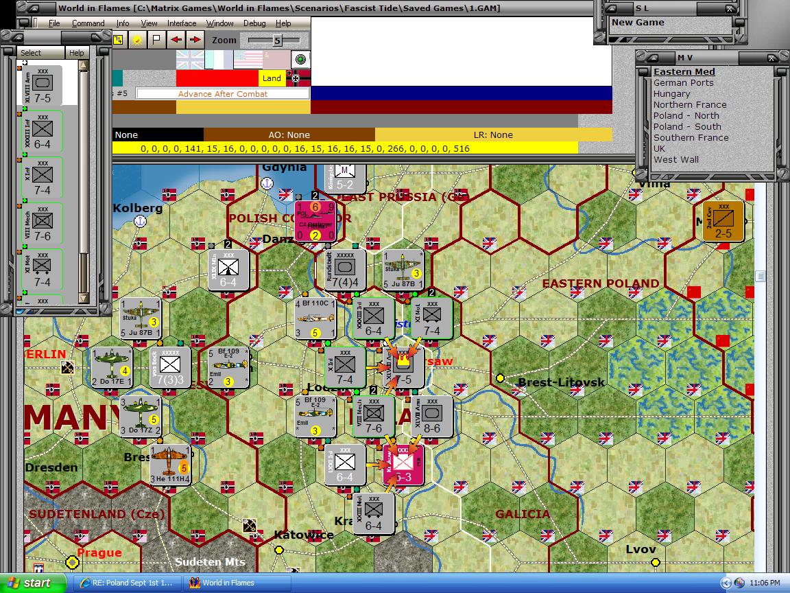This screenshot has width=790, height=593.
Task: Click the Advance After Combat field
Action: [223, 94]
